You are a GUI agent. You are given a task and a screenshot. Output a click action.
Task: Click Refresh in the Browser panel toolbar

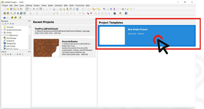pos(5,24)
